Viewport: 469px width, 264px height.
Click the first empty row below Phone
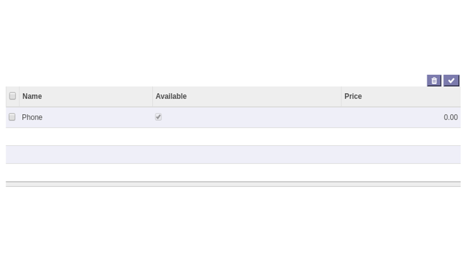click(x=233, y=136)
